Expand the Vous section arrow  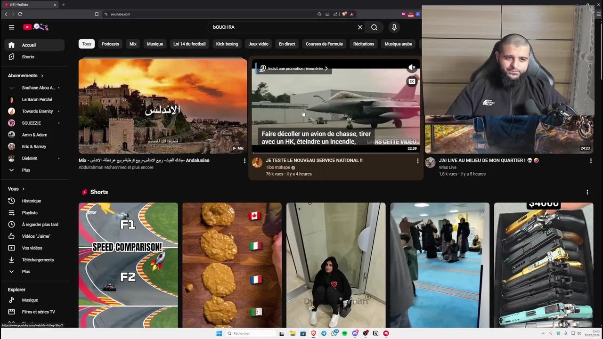[x=23, y=189]
